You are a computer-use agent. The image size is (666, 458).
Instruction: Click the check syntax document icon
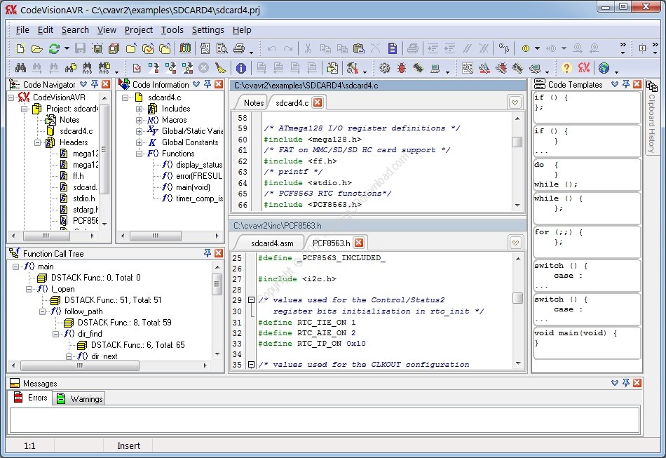click(x=137, y=68)
